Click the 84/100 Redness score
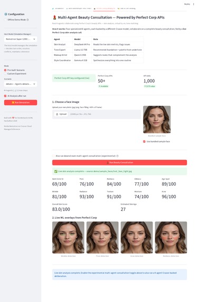 (x=114, y=184)
